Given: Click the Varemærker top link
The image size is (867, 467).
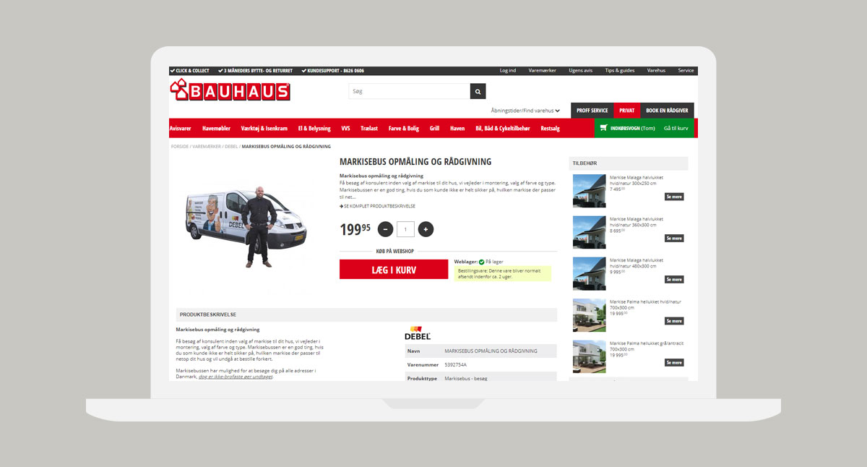Looking at the screenshot, I should (543, 71).
